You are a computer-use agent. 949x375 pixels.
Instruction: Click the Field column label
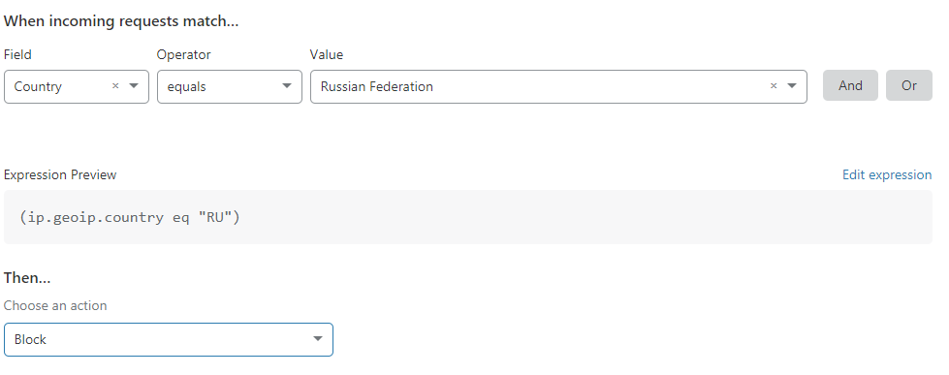(x=17, y=54)
